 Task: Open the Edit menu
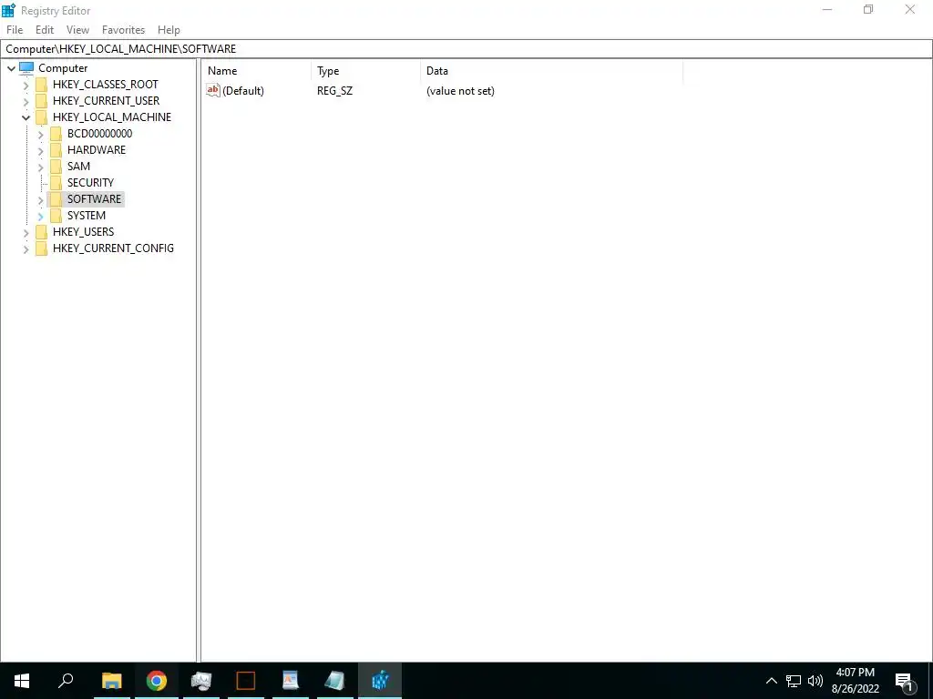(45, 30)
